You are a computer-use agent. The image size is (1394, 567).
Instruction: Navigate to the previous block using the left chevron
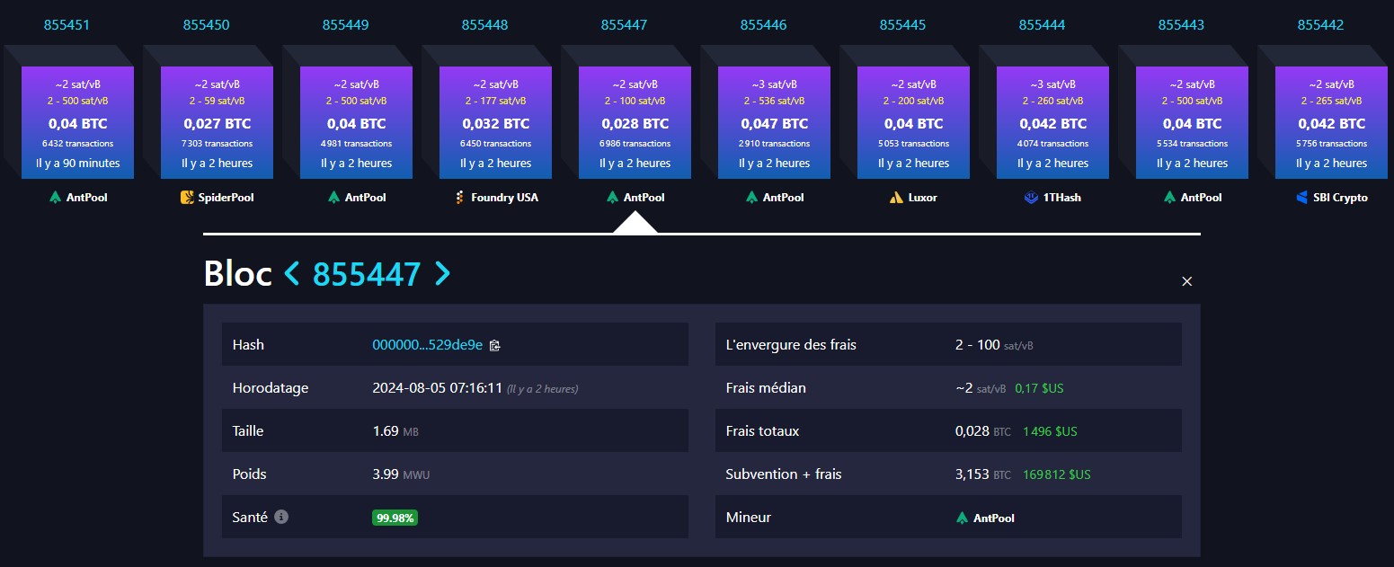coord(290,273)
